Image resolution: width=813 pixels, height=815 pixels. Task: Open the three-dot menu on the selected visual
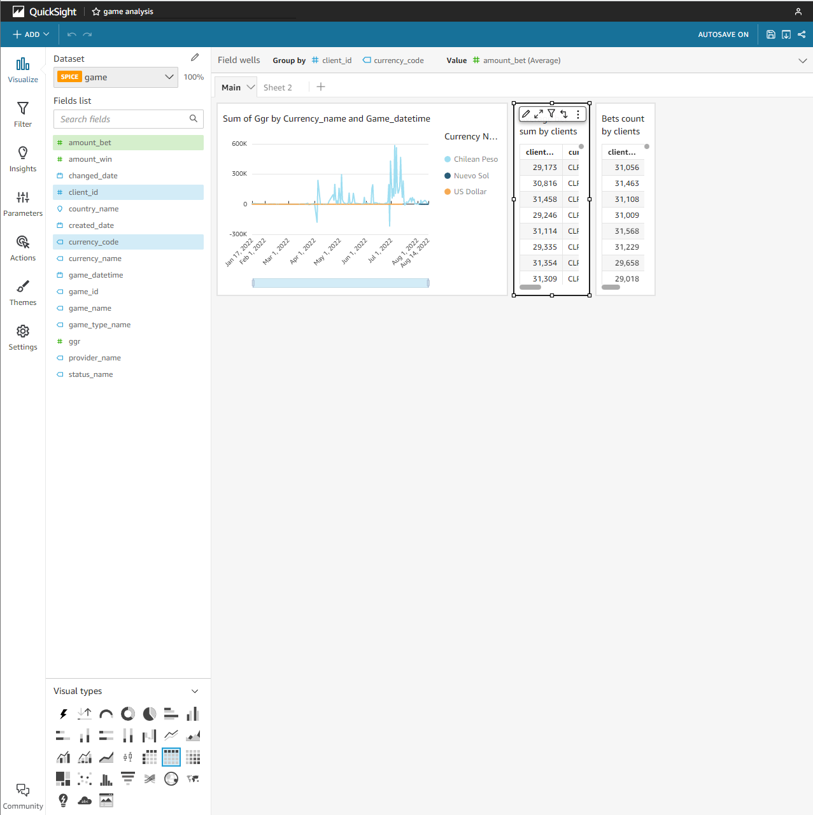coord(578,114)
